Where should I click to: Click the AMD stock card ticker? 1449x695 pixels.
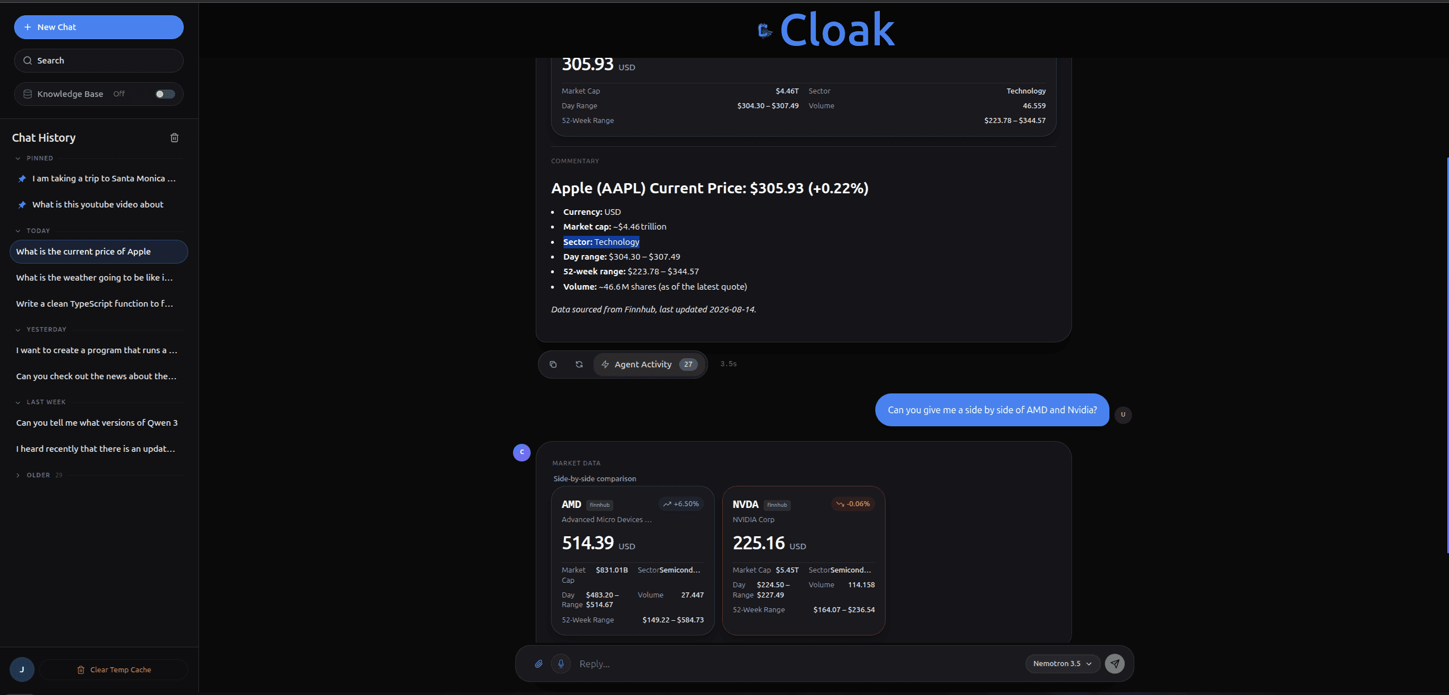[x=571, y=505]
